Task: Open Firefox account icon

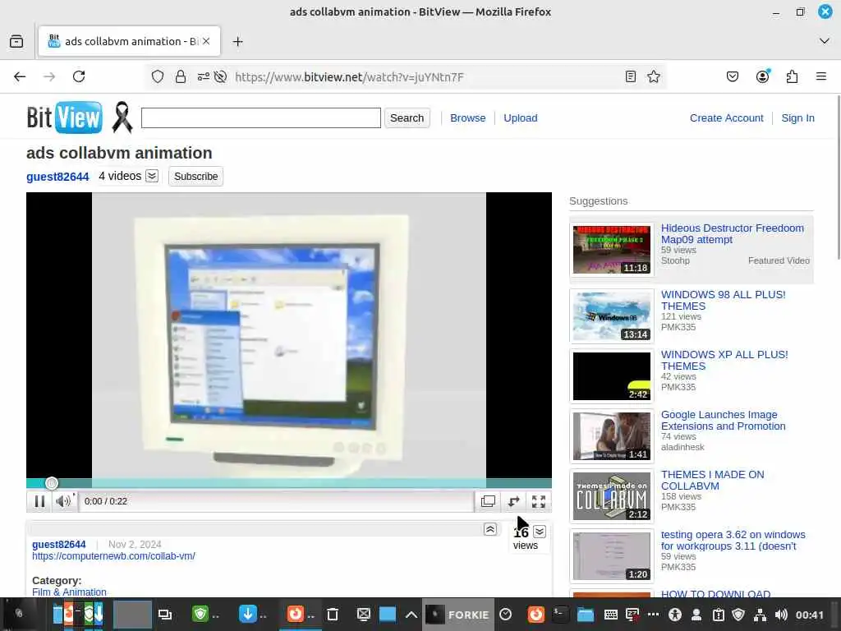Action: tap(762, 76)
